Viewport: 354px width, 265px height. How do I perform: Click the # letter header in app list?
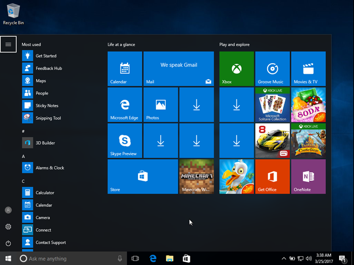coord(23,131)
